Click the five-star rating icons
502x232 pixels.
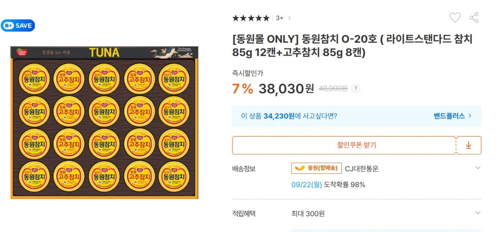pyautogui.click(x=251, y=18)
